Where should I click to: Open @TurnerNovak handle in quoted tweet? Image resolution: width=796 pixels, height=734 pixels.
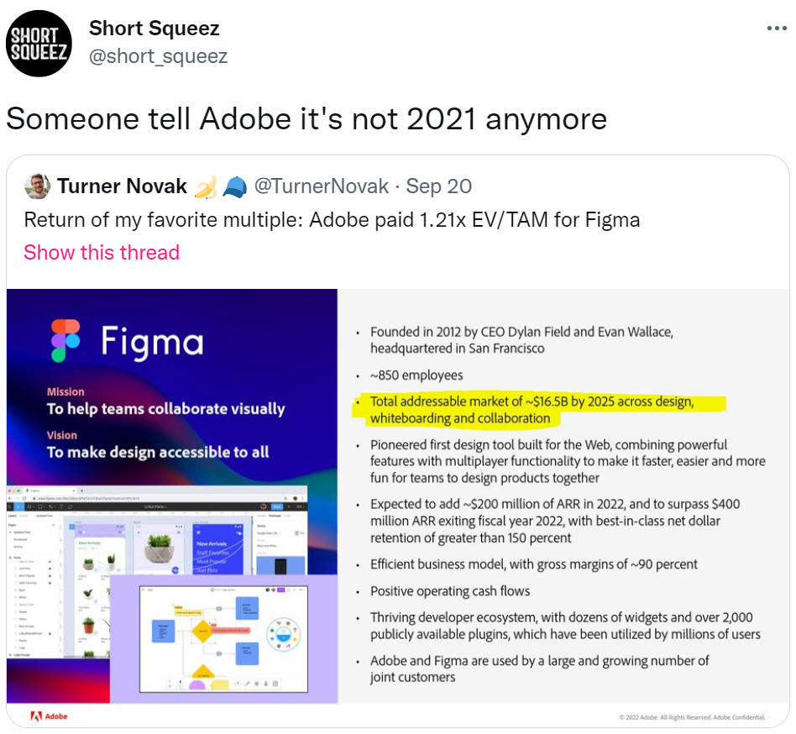tap(322, 186)
